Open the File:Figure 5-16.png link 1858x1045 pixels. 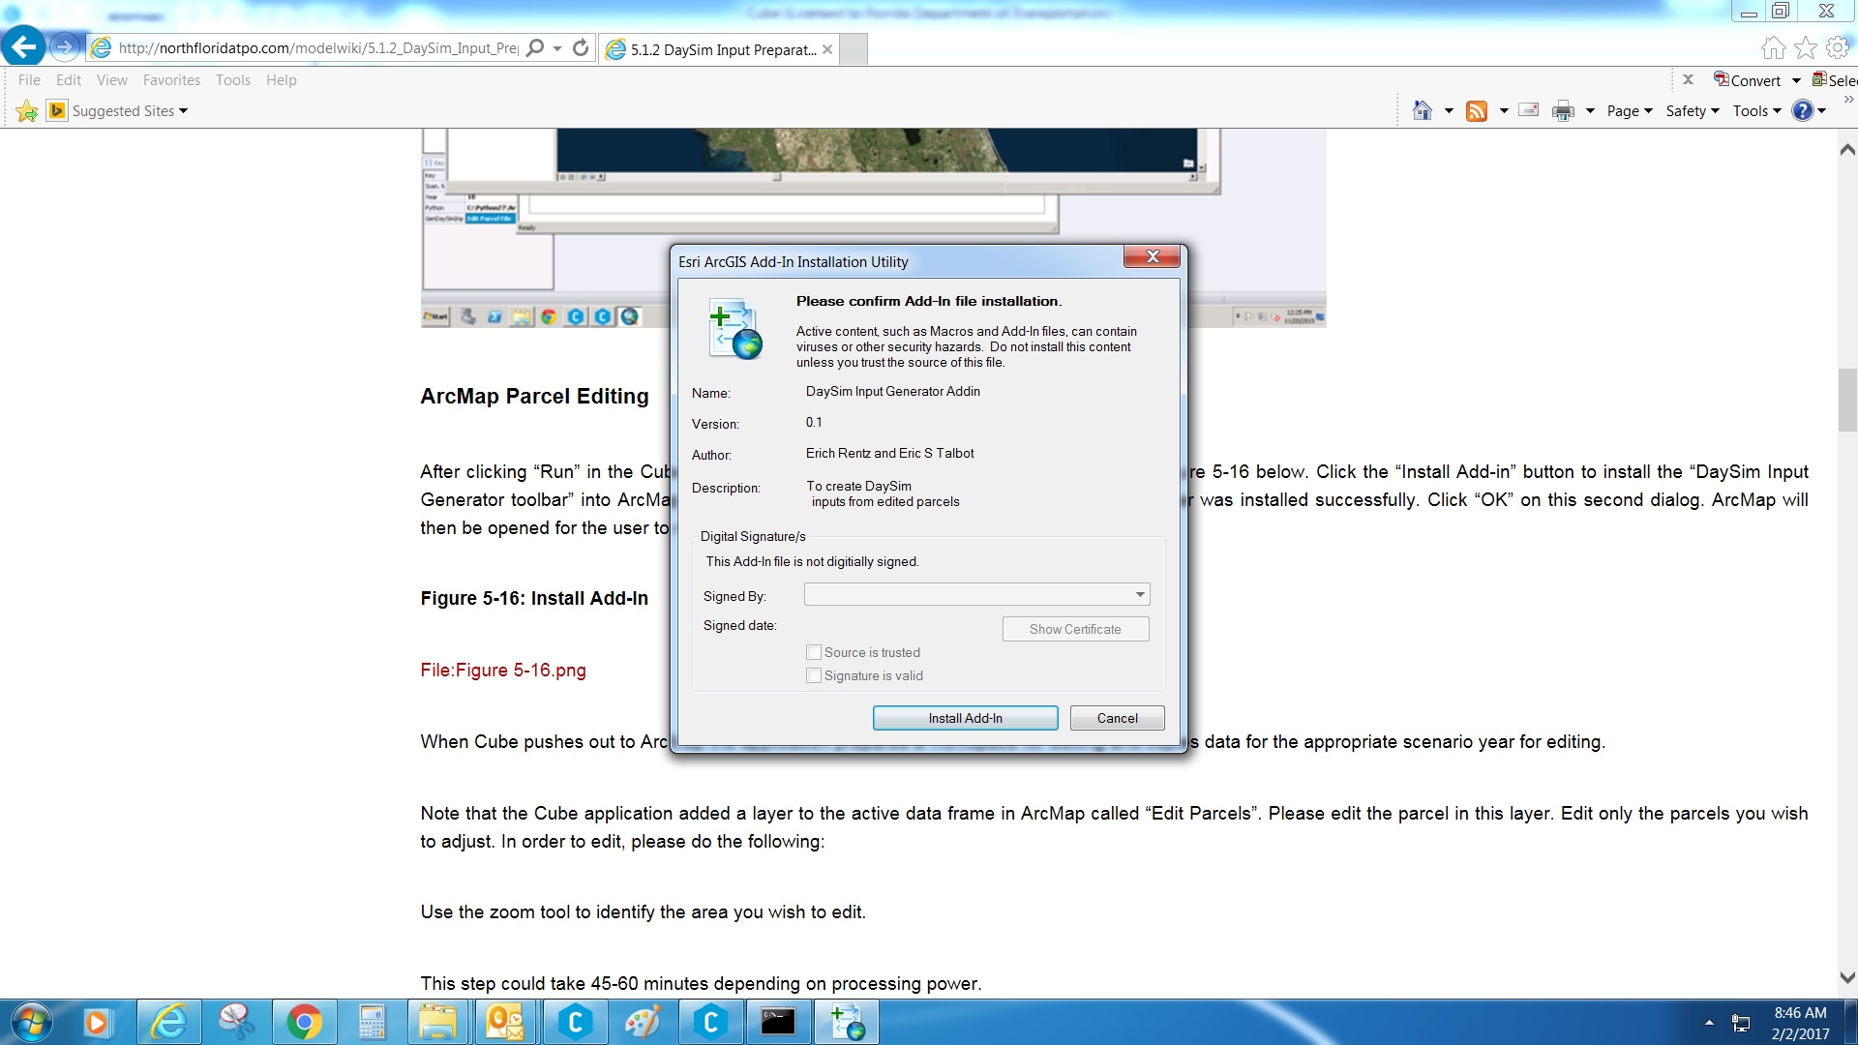click(x=503, y=670)
